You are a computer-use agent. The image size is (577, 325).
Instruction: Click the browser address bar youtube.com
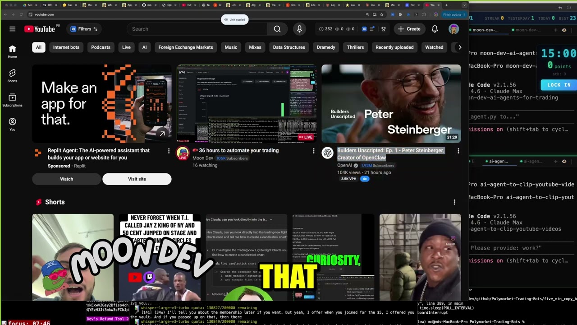(44, 14)
